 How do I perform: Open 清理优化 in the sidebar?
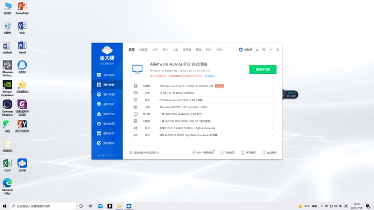(106, 114)
